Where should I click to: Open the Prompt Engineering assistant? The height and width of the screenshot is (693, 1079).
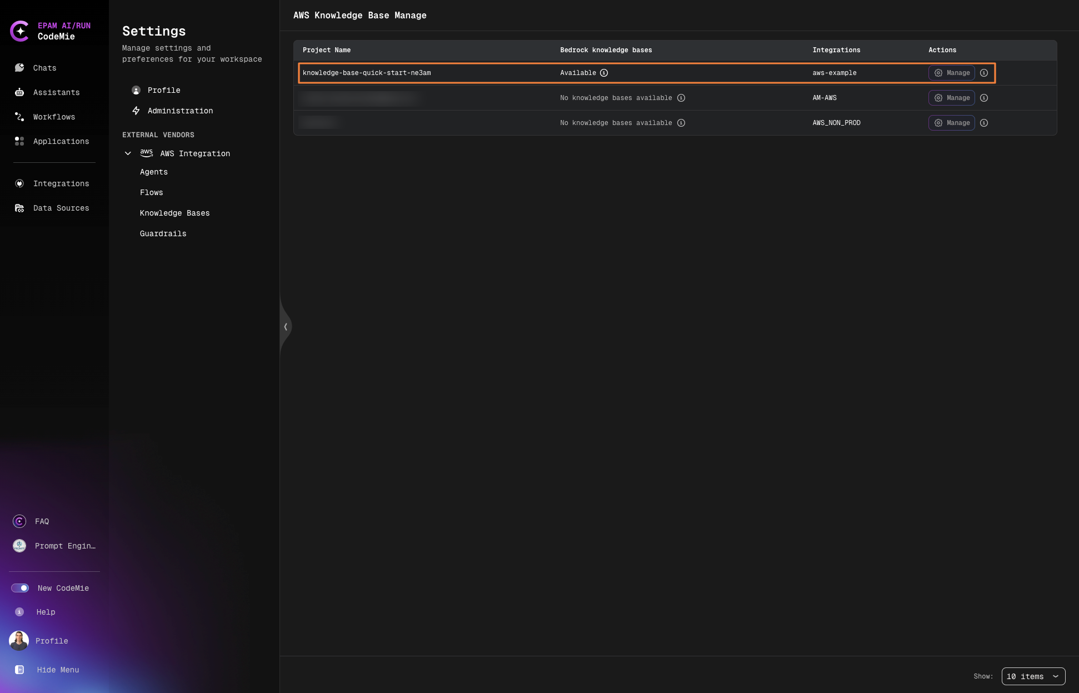(19, 546)
